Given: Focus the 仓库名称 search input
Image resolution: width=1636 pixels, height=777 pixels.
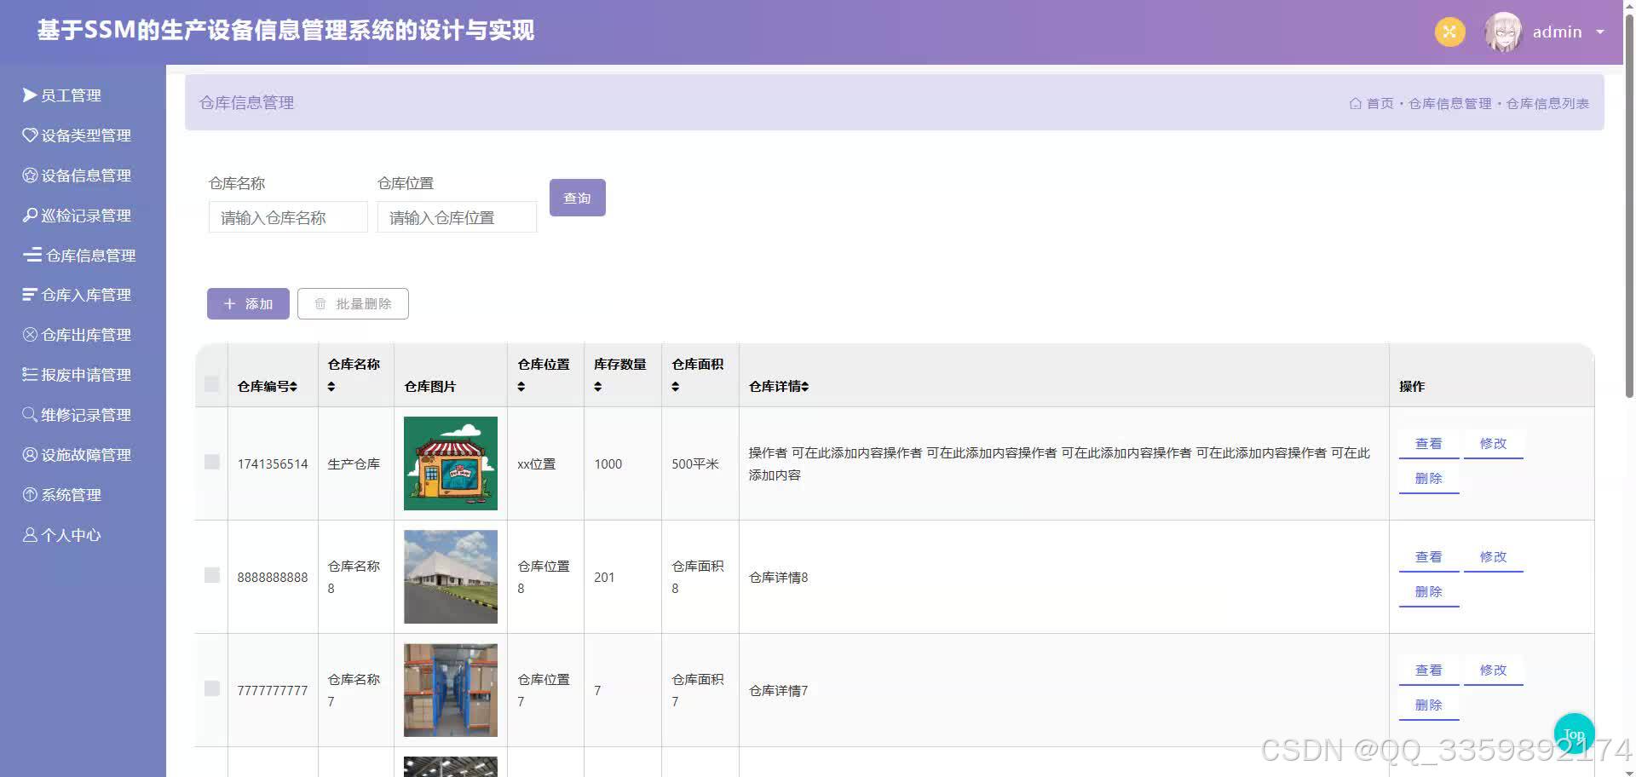Looking at the screenshot, I should coord(288,217).
